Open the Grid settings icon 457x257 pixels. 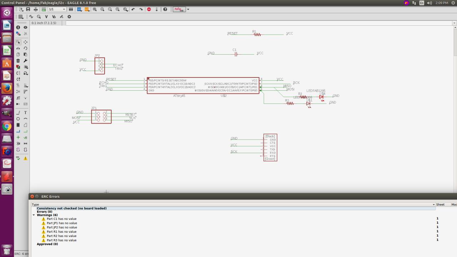[21, 16]
